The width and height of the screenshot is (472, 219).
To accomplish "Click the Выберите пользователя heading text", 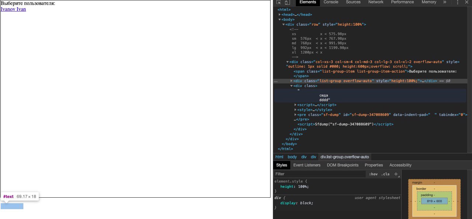I will [x=28, y=3].
